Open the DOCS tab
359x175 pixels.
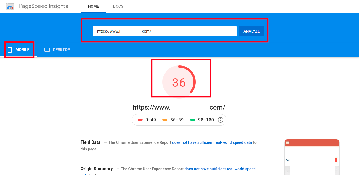(118, 6)
